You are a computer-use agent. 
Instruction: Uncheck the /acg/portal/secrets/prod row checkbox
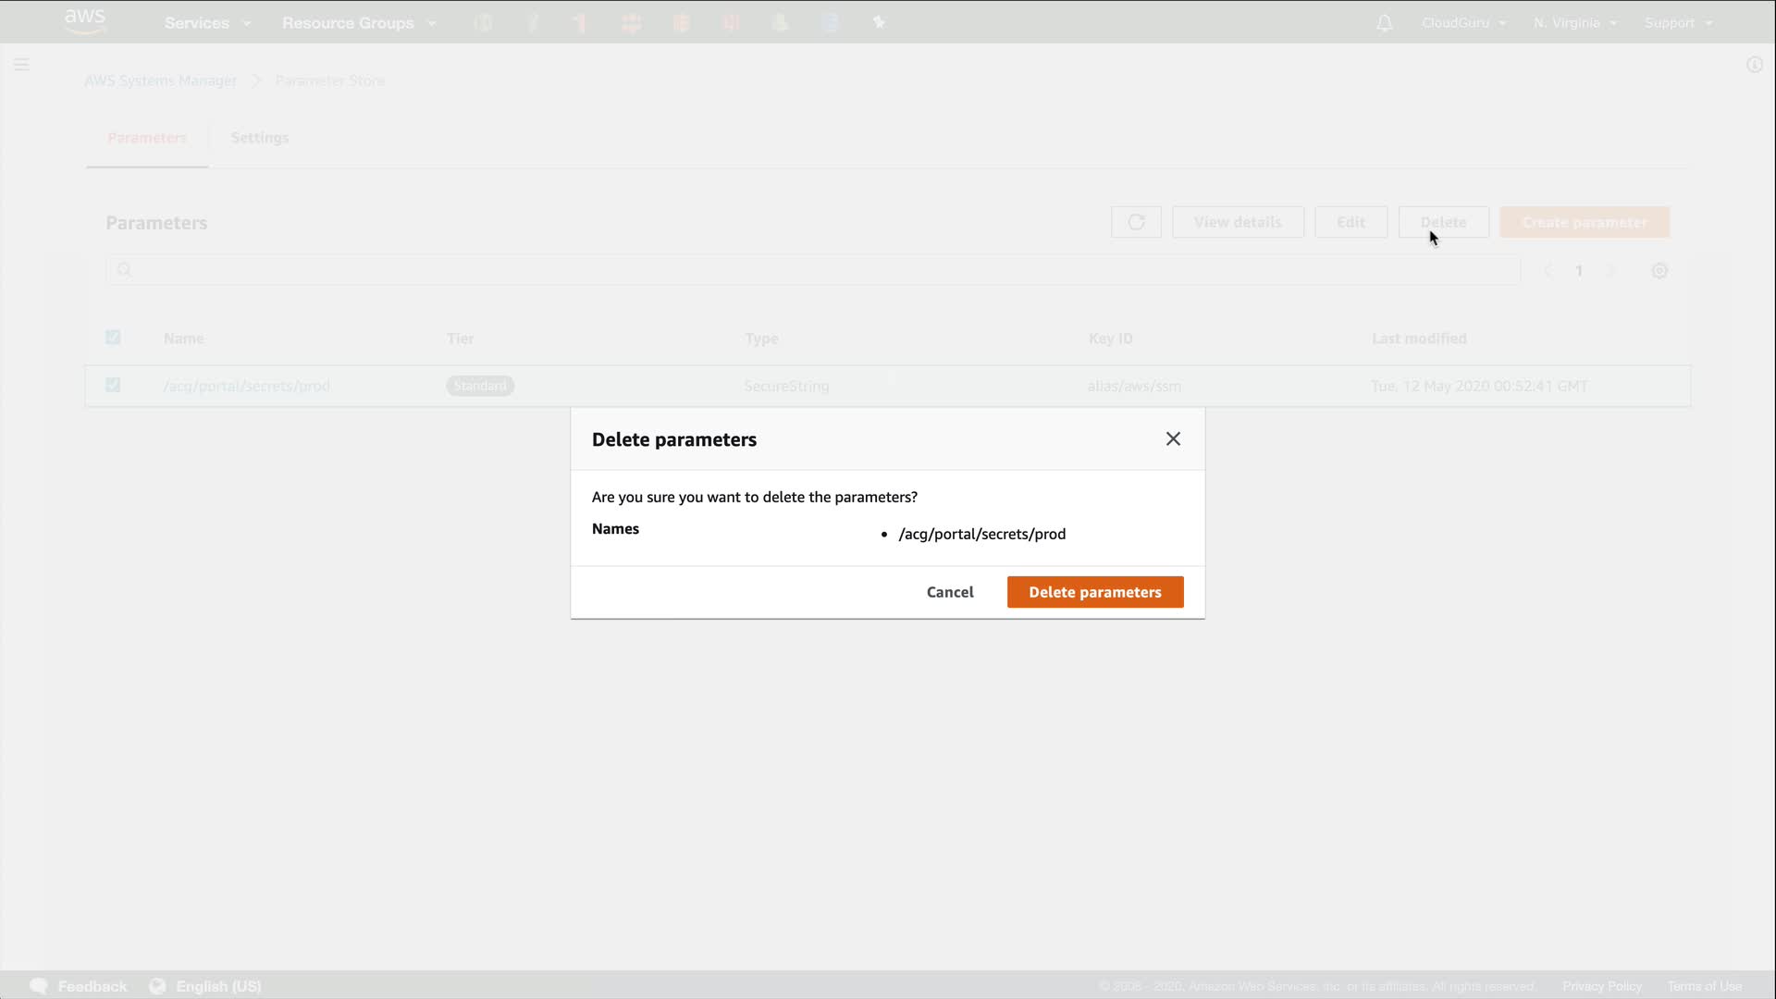(x=113, y=385)
